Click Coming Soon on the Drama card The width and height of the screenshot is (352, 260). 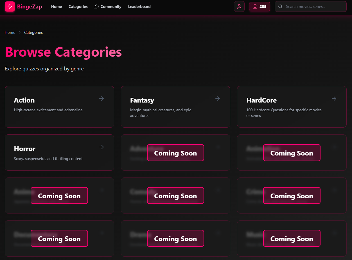tap(175, 238)
